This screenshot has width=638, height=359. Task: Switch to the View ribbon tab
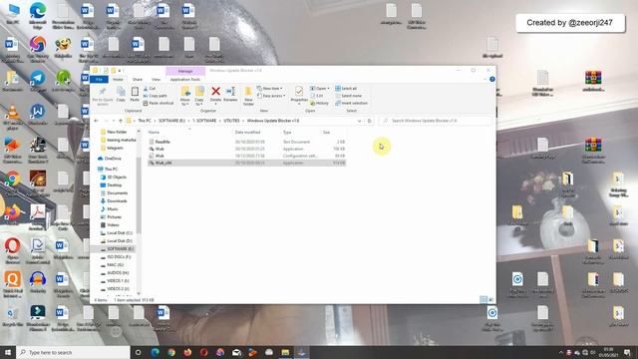(156, 80)
